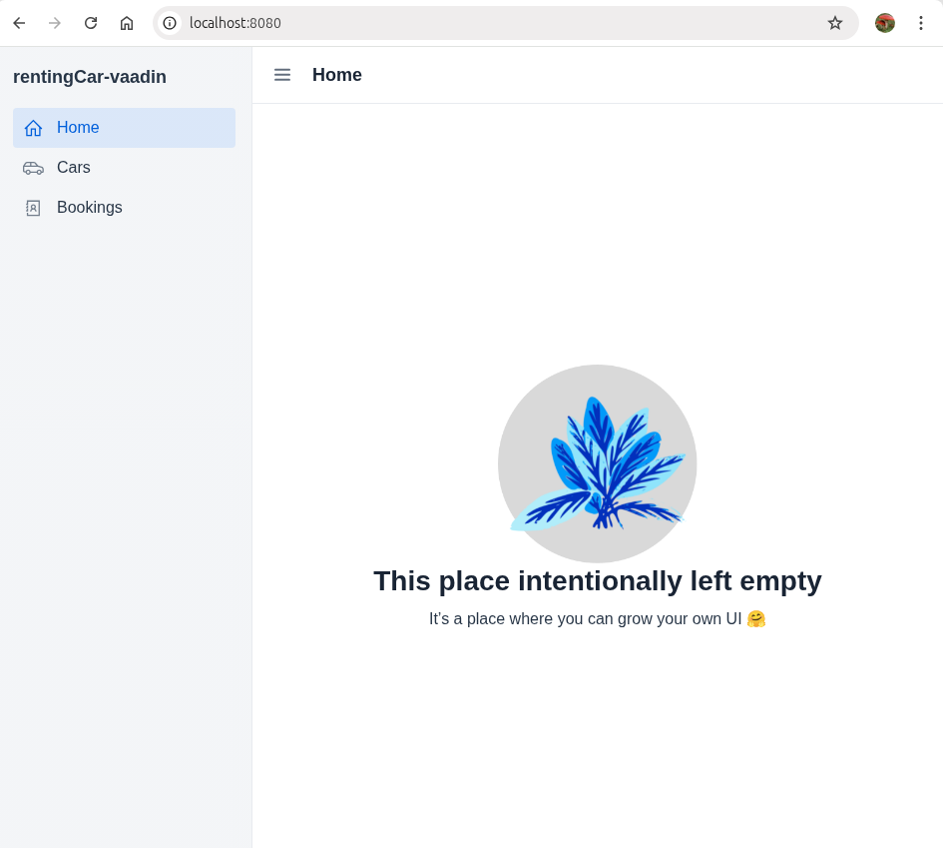Bookmark this page with star icon

(835, 23)
